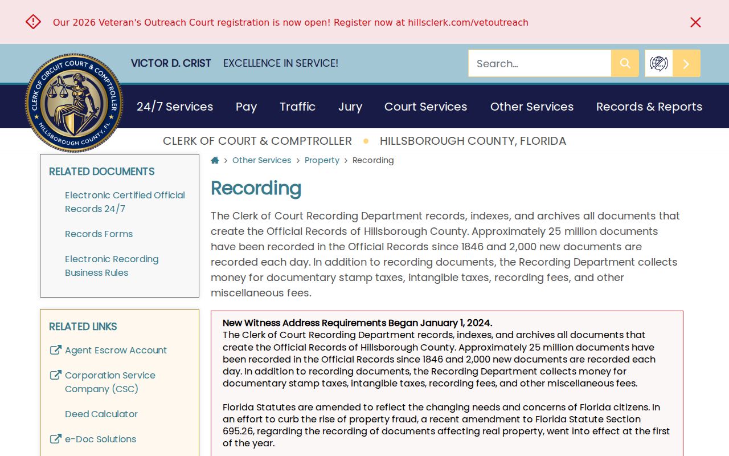Visit the Agent Escrow Account link

click(x=116, y=350)
